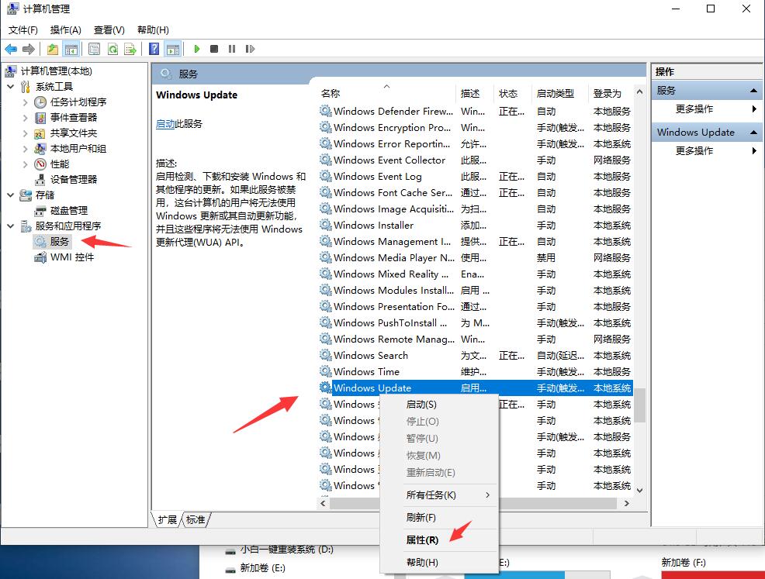The height and width of the screenshot is (579, 765).
Task: Click the Pause Service toolbar icon
Action: tap(232, 49)
